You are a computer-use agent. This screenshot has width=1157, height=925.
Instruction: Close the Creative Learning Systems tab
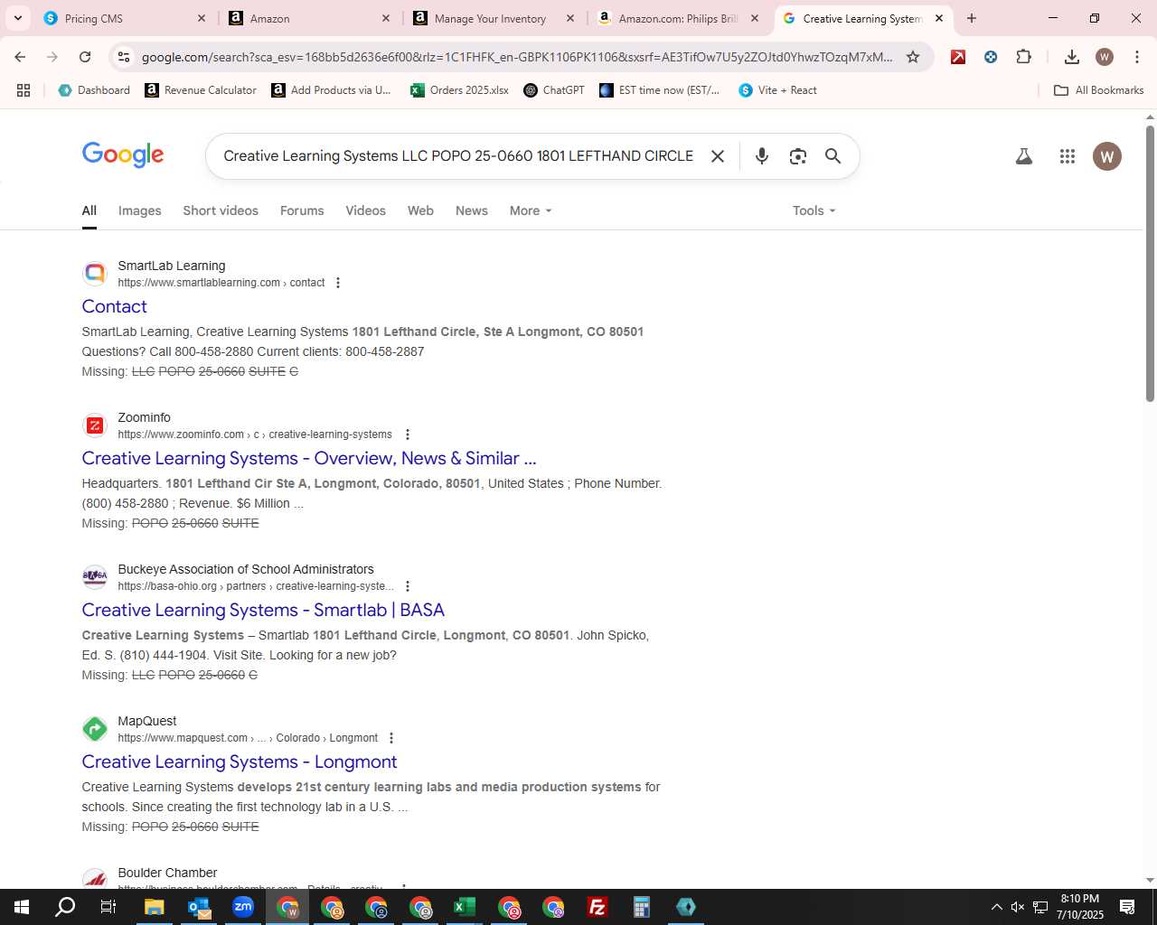pyautogui.click(x=939, y=18)
